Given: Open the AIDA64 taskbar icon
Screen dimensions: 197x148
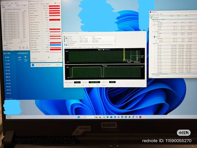Looking at the screenshot, I should click(122, 117).
